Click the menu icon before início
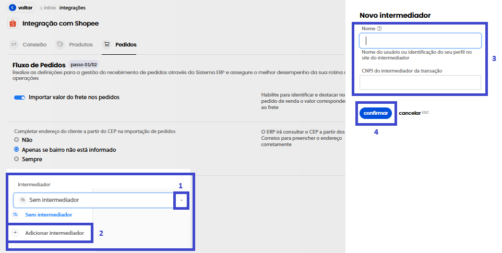The width and height of the screenshot is (502, 253). [x=41, y=8]
